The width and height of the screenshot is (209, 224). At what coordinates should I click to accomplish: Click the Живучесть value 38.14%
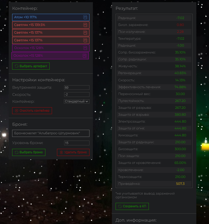180,66
